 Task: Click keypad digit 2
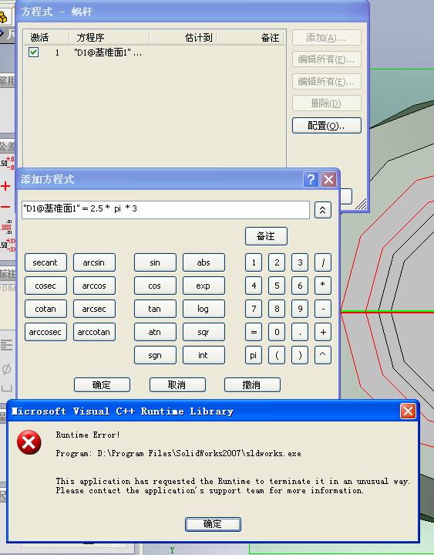(277, 262)
